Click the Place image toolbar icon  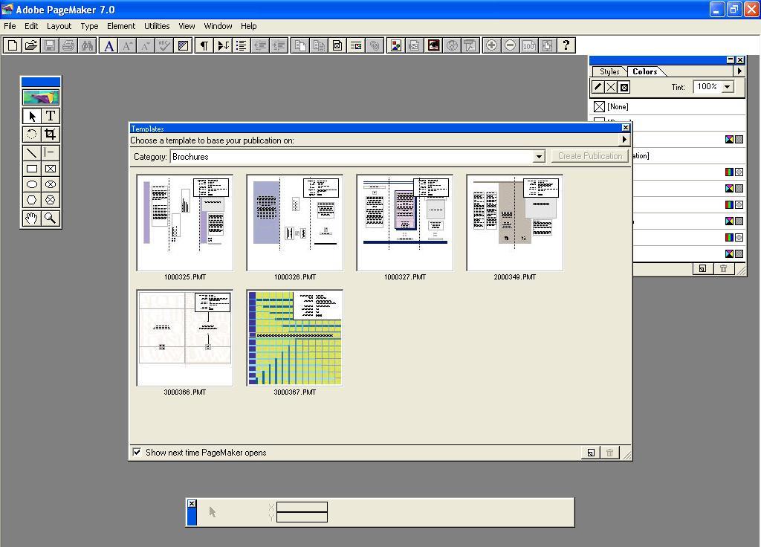click(x=415, y=45)
